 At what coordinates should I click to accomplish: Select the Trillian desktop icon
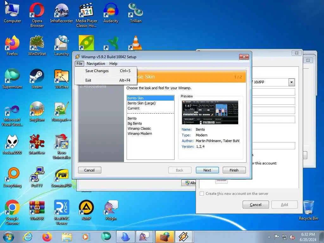click(x=135, y=13)
